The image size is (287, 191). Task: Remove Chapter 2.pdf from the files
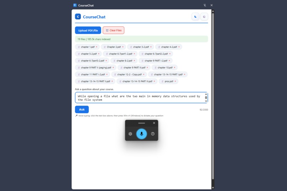click(123, 47)
